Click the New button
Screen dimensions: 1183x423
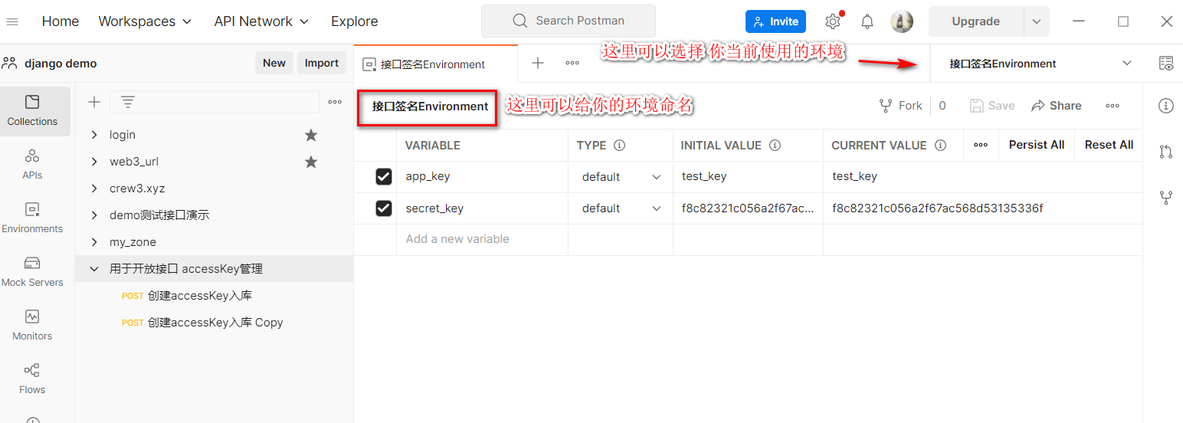(x=274, y=63)
